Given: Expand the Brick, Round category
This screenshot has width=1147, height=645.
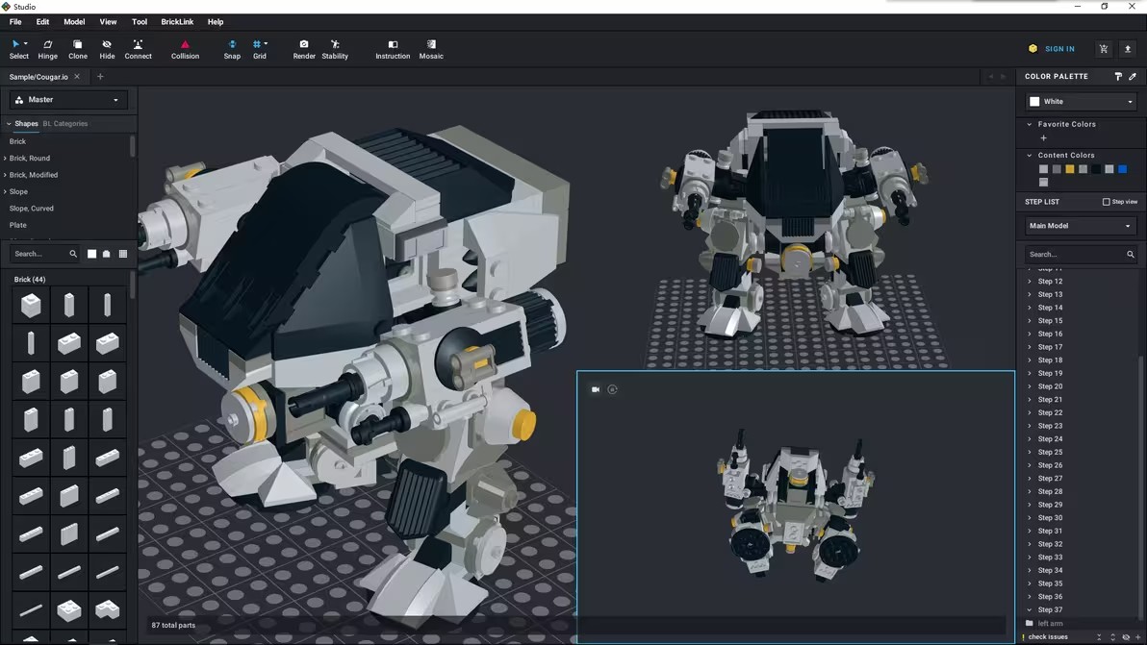Looking at the screenshot, I should pos(5,158).
